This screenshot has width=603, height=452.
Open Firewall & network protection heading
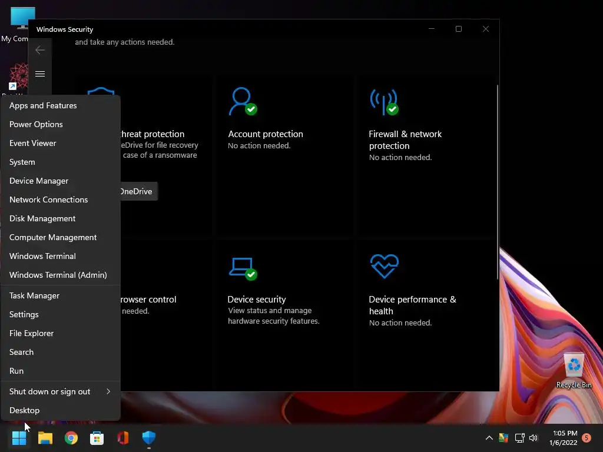(x=405, y=140)
